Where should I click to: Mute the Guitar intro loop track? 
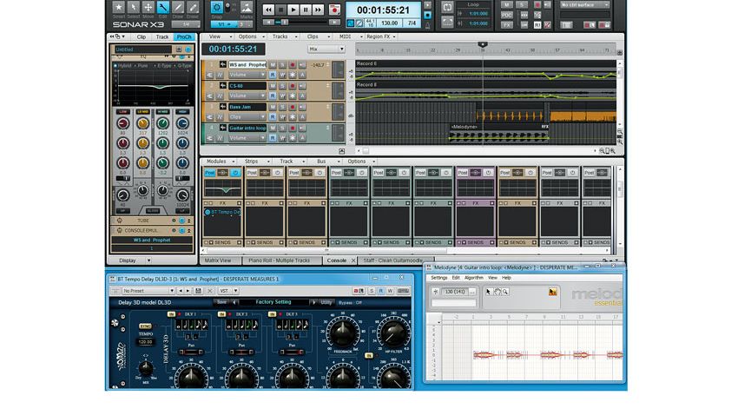coord(272,128)
